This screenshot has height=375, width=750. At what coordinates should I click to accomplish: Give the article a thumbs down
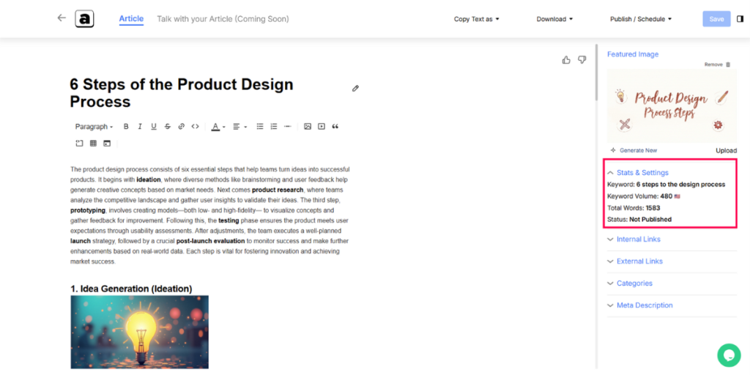pos(582,60)
